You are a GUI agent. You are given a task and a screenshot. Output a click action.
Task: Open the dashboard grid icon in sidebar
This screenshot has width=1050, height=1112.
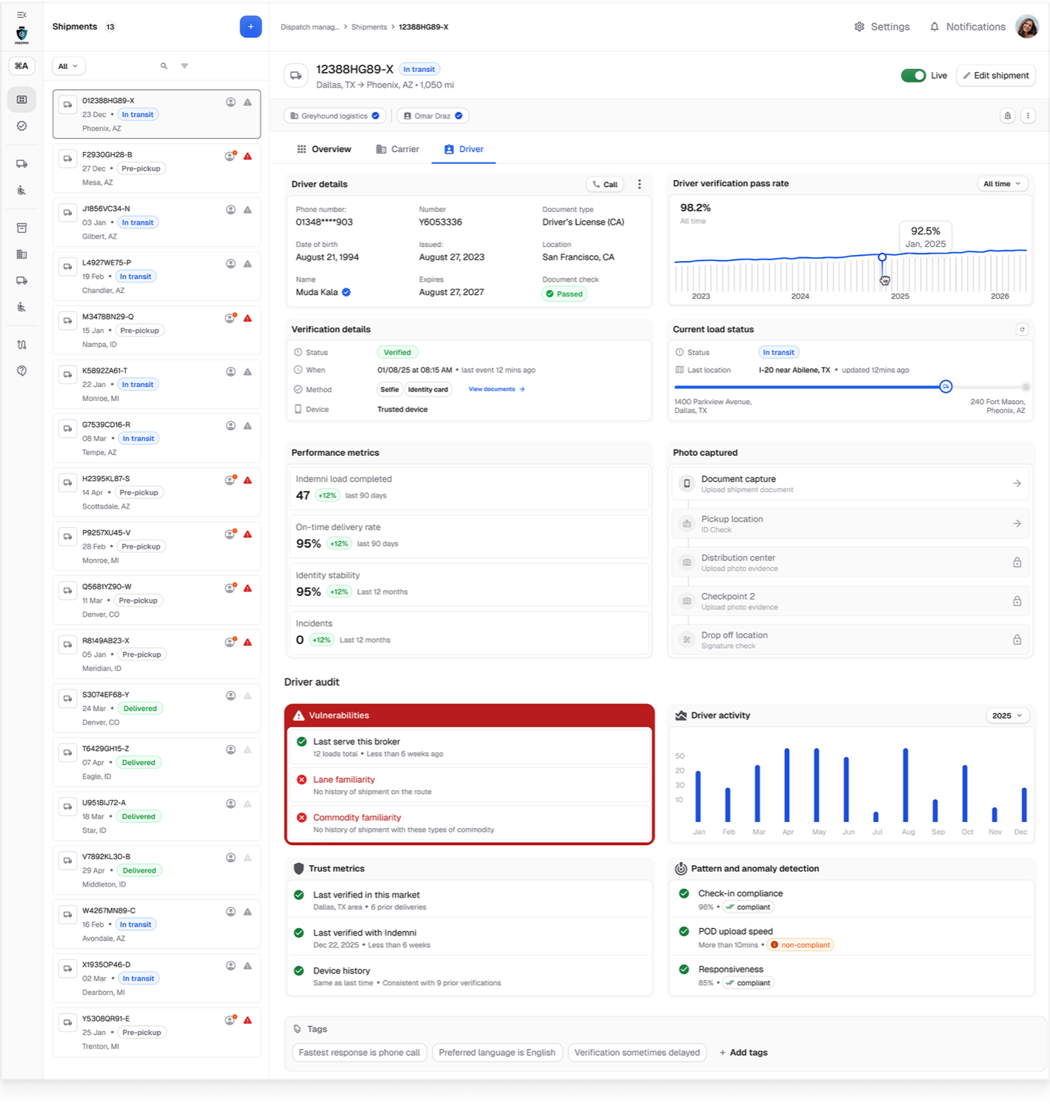point(21,99)
